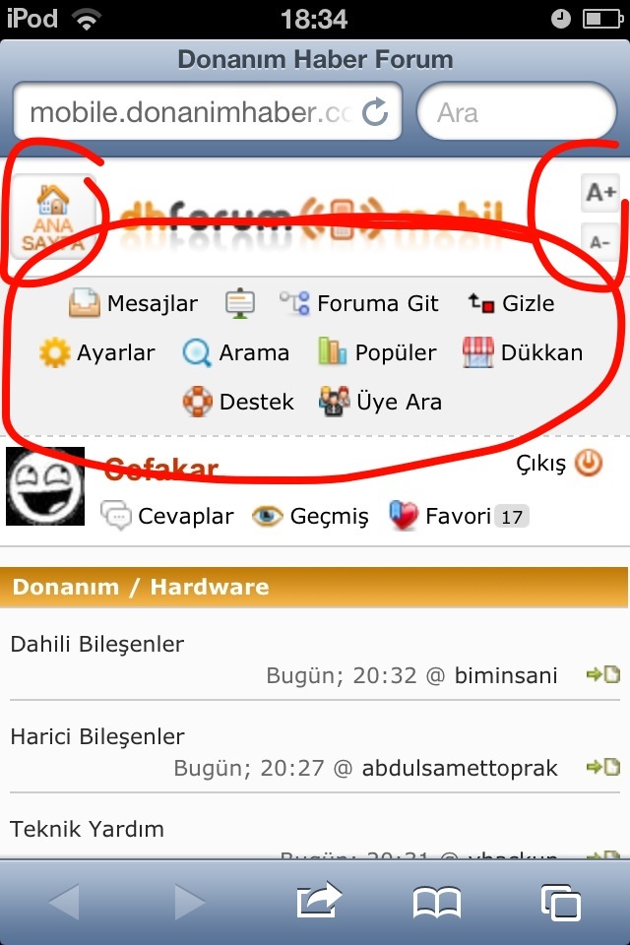Go to last post in Harici Bileşenler

pos(602,767)
